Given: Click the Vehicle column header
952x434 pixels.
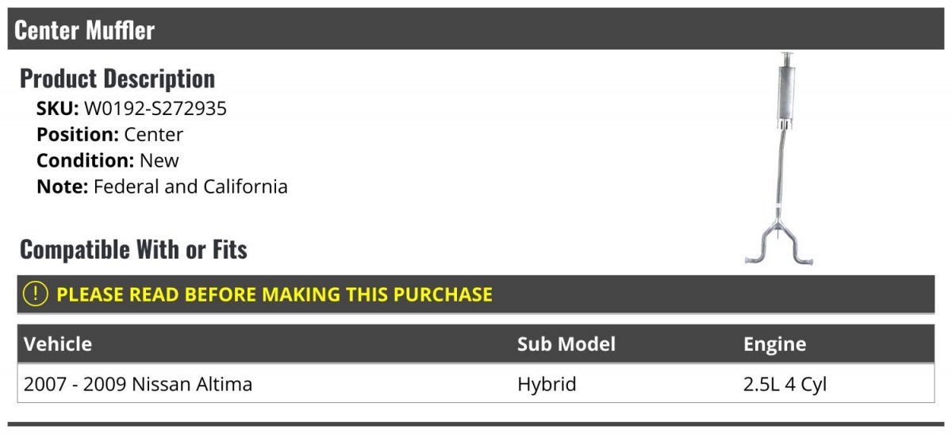Looking at the screenshot, I should [58, 344].
